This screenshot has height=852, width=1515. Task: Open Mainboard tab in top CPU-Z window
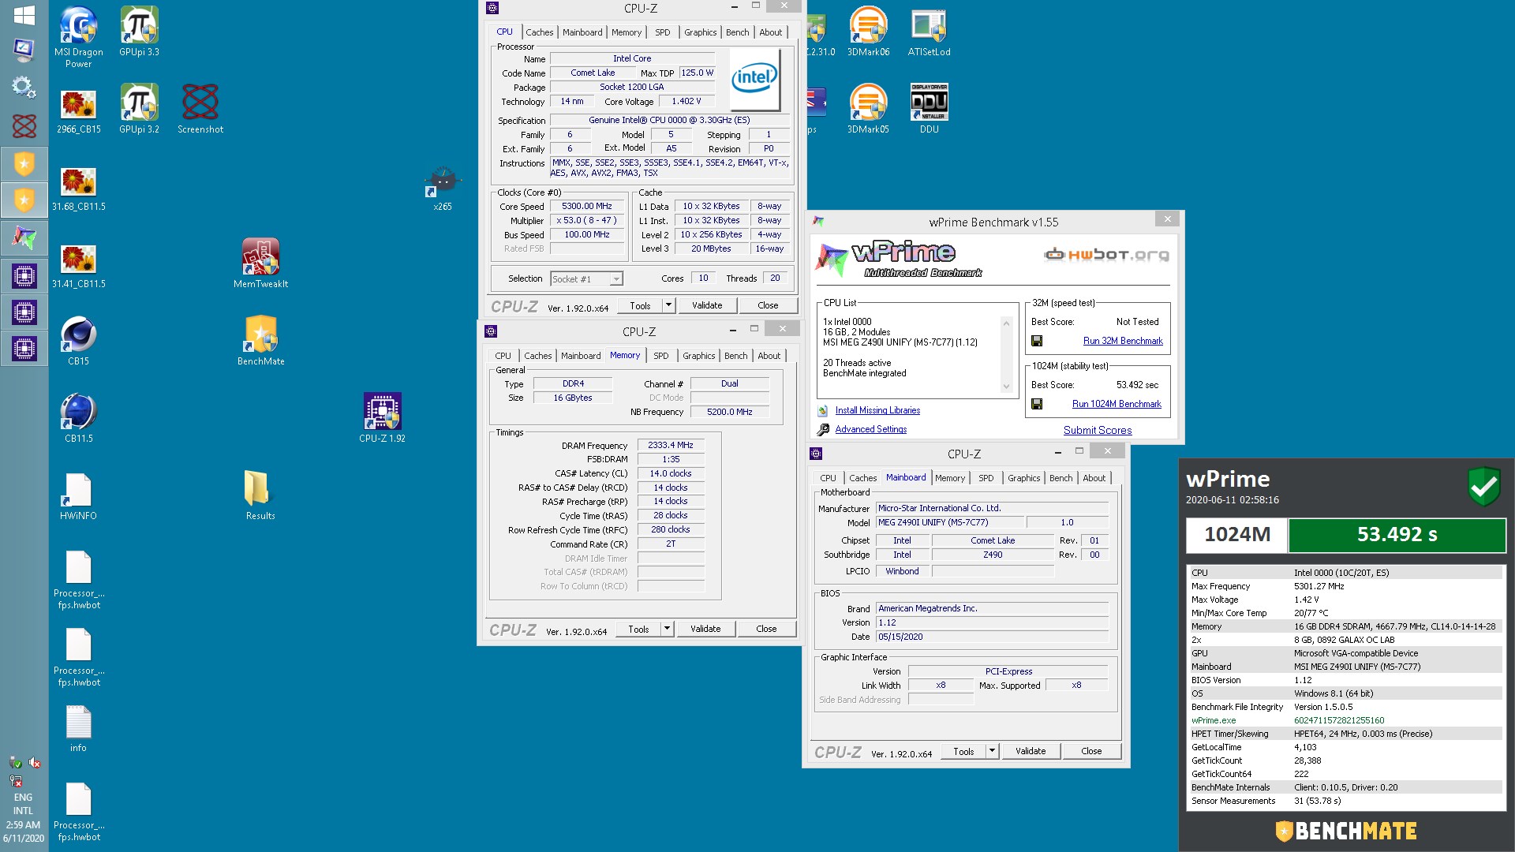point(582,32)
